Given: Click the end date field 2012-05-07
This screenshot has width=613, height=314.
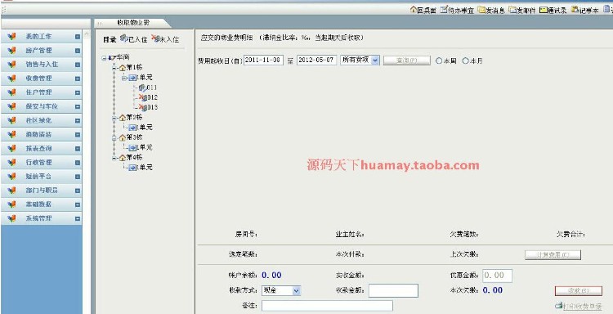Looking at the screenshot, I should 316,61.
